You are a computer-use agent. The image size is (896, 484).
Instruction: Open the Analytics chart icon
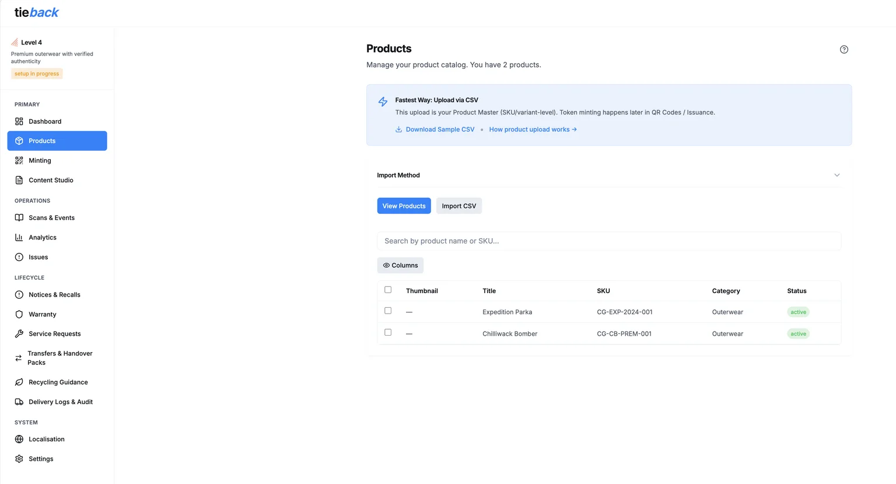(19, 237)
